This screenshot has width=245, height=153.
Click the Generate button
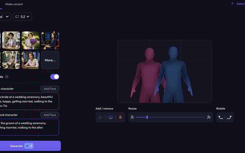pos(30,146)
